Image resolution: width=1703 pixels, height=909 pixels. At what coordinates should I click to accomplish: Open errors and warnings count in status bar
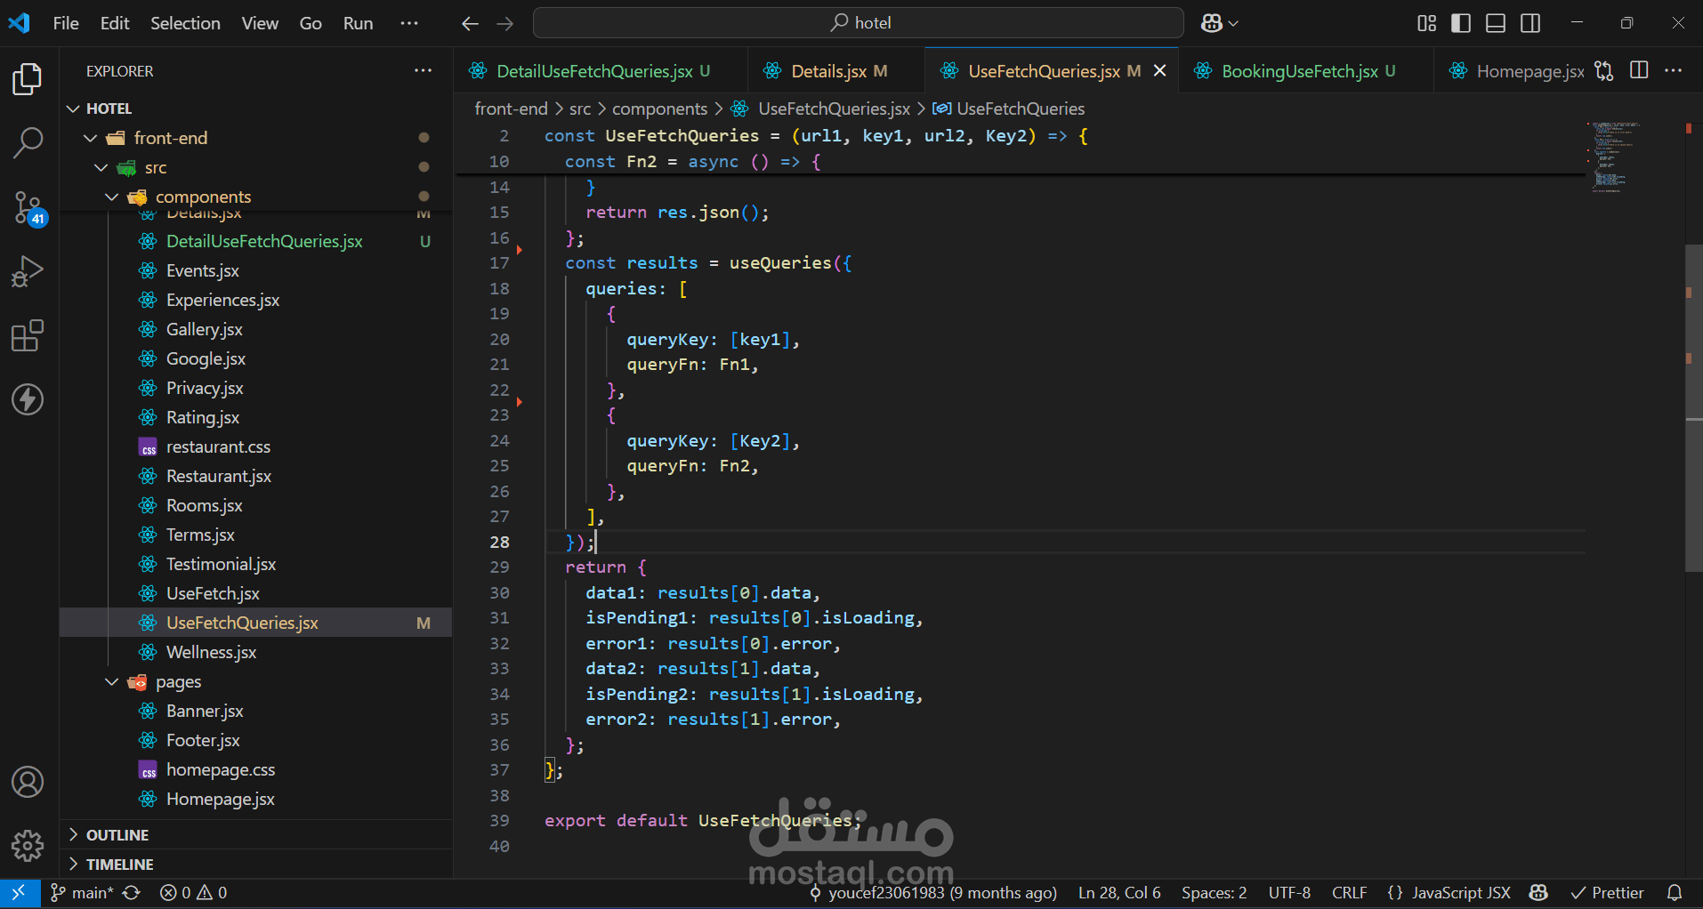(193, 893)
